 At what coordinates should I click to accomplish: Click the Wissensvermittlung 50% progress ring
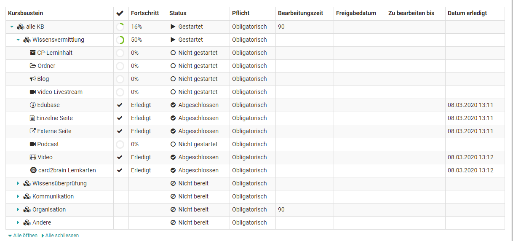pyautogui.click(x=120, y=40)
